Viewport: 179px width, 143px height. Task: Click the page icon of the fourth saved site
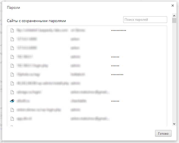click(x=12, y=57)
